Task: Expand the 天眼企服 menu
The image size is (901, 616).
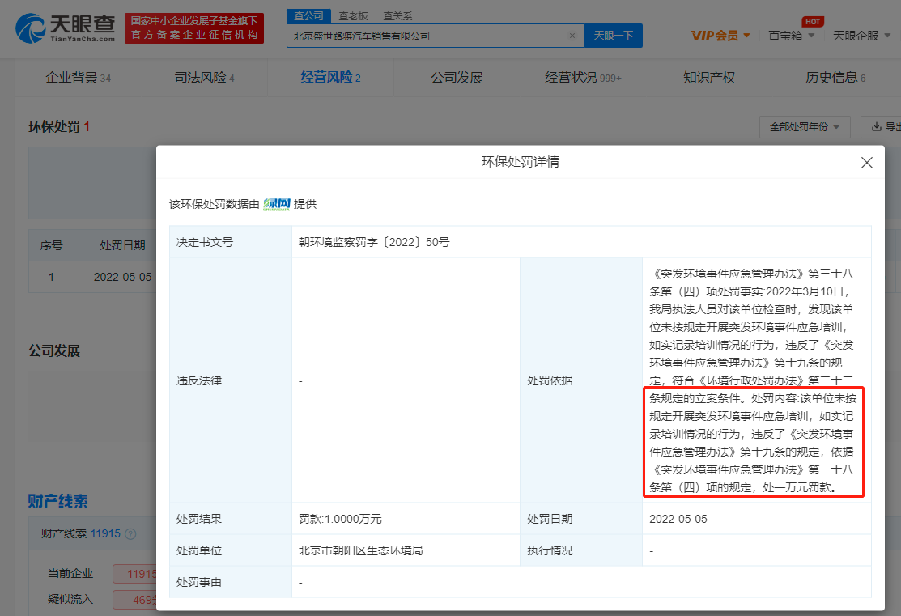Action: 861,36
